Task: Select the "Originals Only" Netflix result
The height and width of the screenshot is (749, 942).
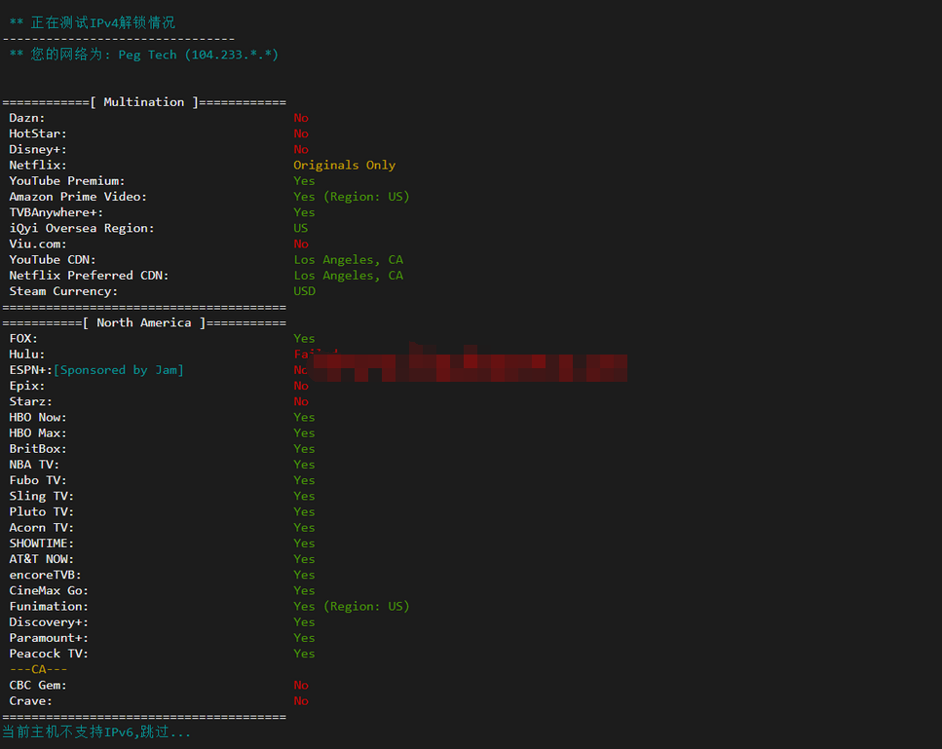Action: [x=344, y=166]
